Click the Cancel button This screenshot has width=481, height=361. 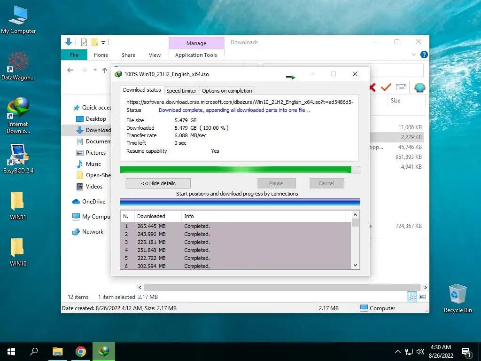pos(326,183)
